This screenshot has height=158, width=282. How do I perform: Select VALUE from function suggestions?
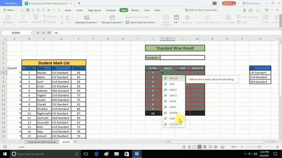tap(174, 78)
